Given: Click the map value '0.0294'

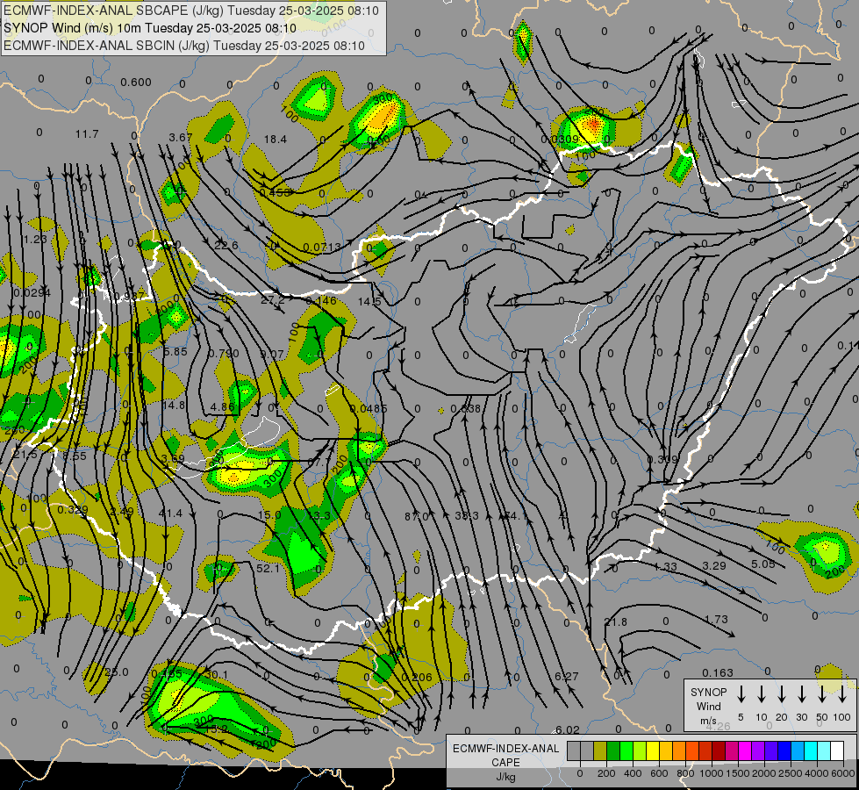Looking at the screenshot, I should tap(32, 293).
